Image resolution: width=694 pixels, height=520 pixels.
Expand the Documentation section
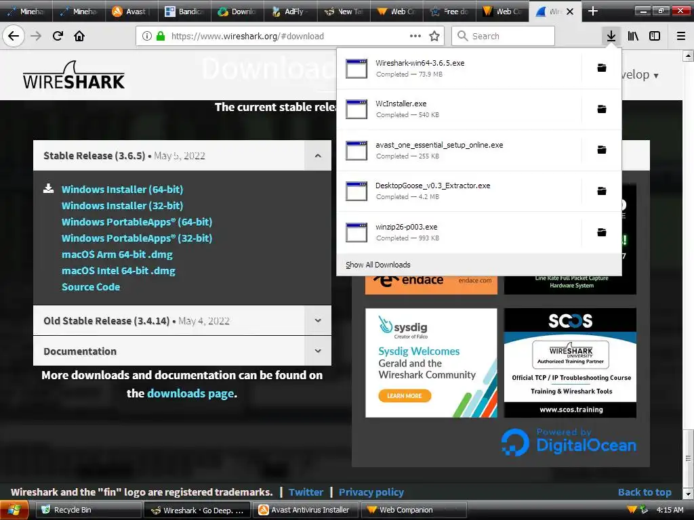pos(318,351)
